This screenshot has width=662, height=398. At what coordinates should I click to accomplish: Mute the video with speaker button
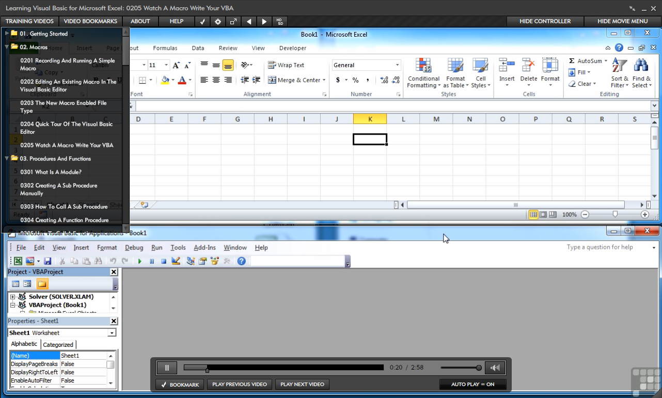pos(495,368)
